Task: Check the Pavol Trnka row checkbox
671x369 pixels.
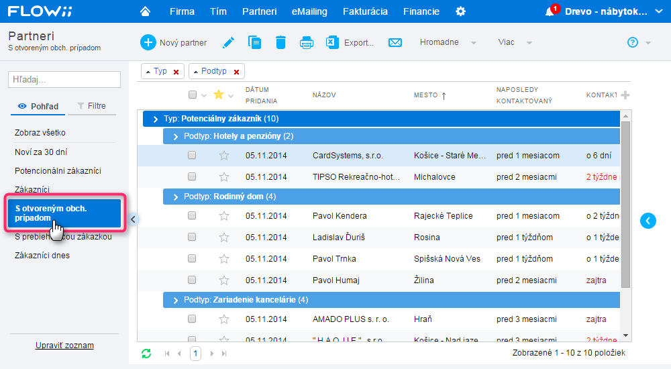Action: 192,258
